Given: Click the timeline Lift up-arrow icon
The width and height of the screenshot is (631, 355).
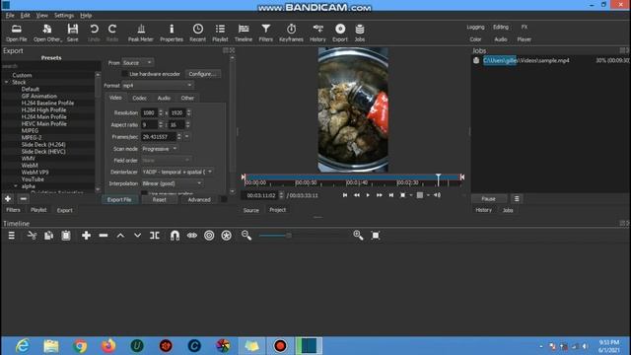Looking at the screenshot, I should pyautogui.click(x=120, y=236).
